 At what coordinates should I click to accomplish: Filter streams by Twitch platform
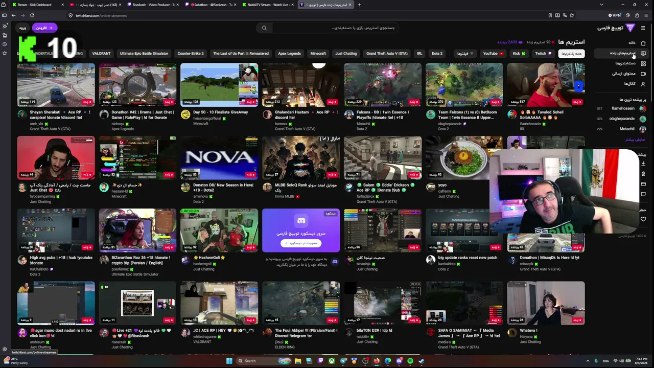coord(543,54)
